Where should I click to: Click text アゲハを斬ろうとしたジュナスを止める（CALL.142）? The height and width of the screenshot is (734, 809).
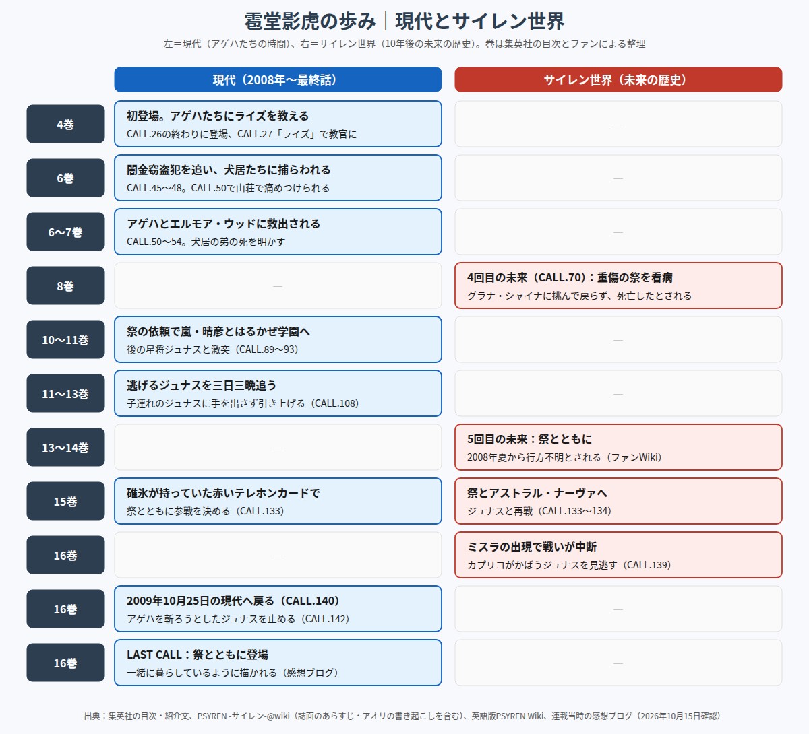pyautogui.click(x=238, y=619)
